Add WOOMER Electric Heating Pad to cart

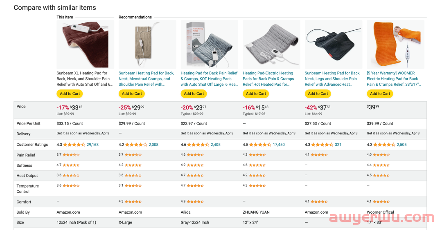[380, 94]
